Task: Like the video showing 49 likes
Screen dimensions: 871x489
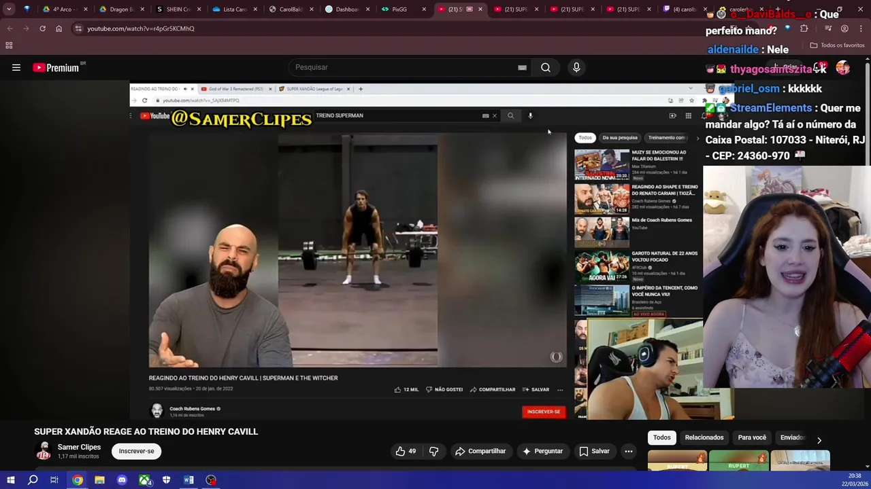Action: 406,451
